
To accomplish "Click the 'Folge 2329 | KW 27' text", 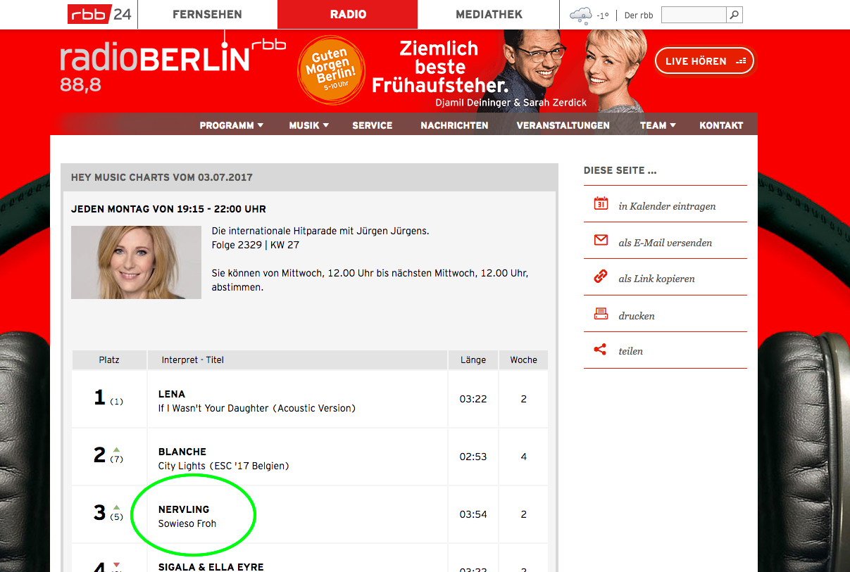I will (256, 245).
